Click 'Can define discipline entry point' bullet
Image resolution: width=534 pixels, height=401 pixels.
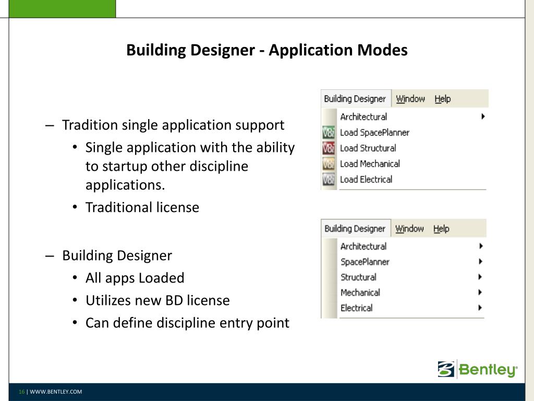pyautogui.click(x=187, y=323)
